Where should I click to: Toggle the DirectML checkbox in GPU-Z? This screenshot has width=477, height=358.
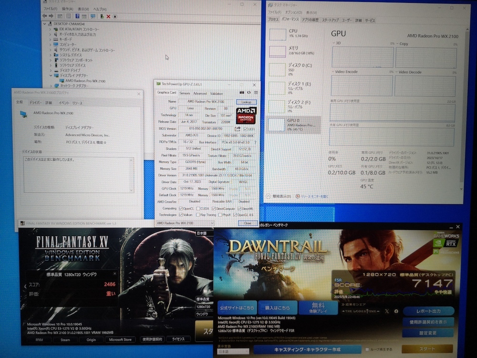239,209
